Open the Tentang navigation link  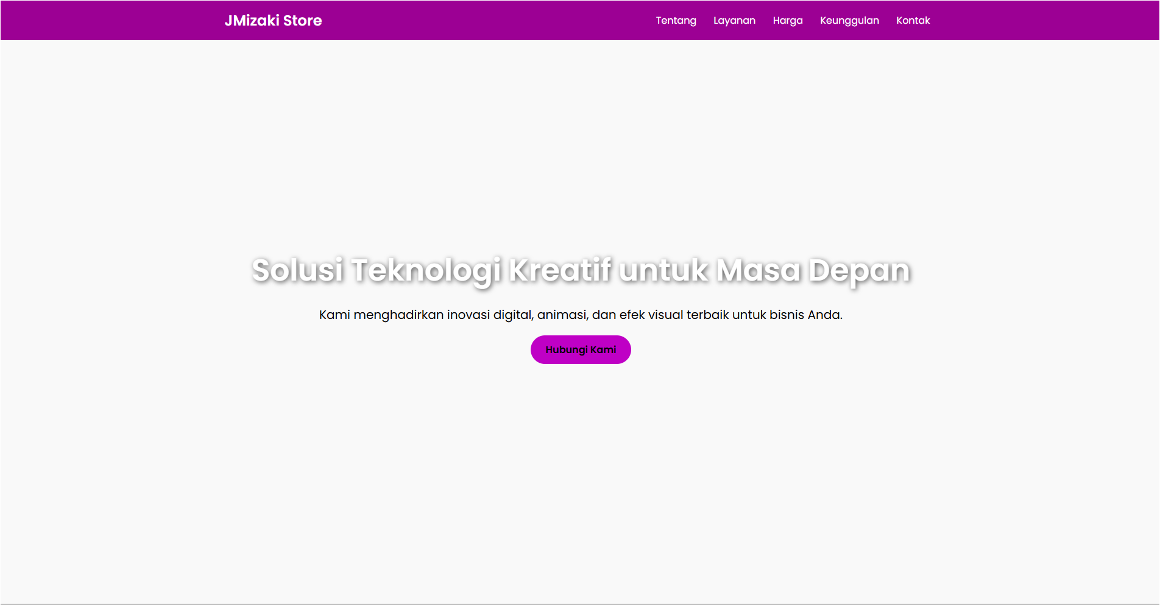tap(676, 21)
